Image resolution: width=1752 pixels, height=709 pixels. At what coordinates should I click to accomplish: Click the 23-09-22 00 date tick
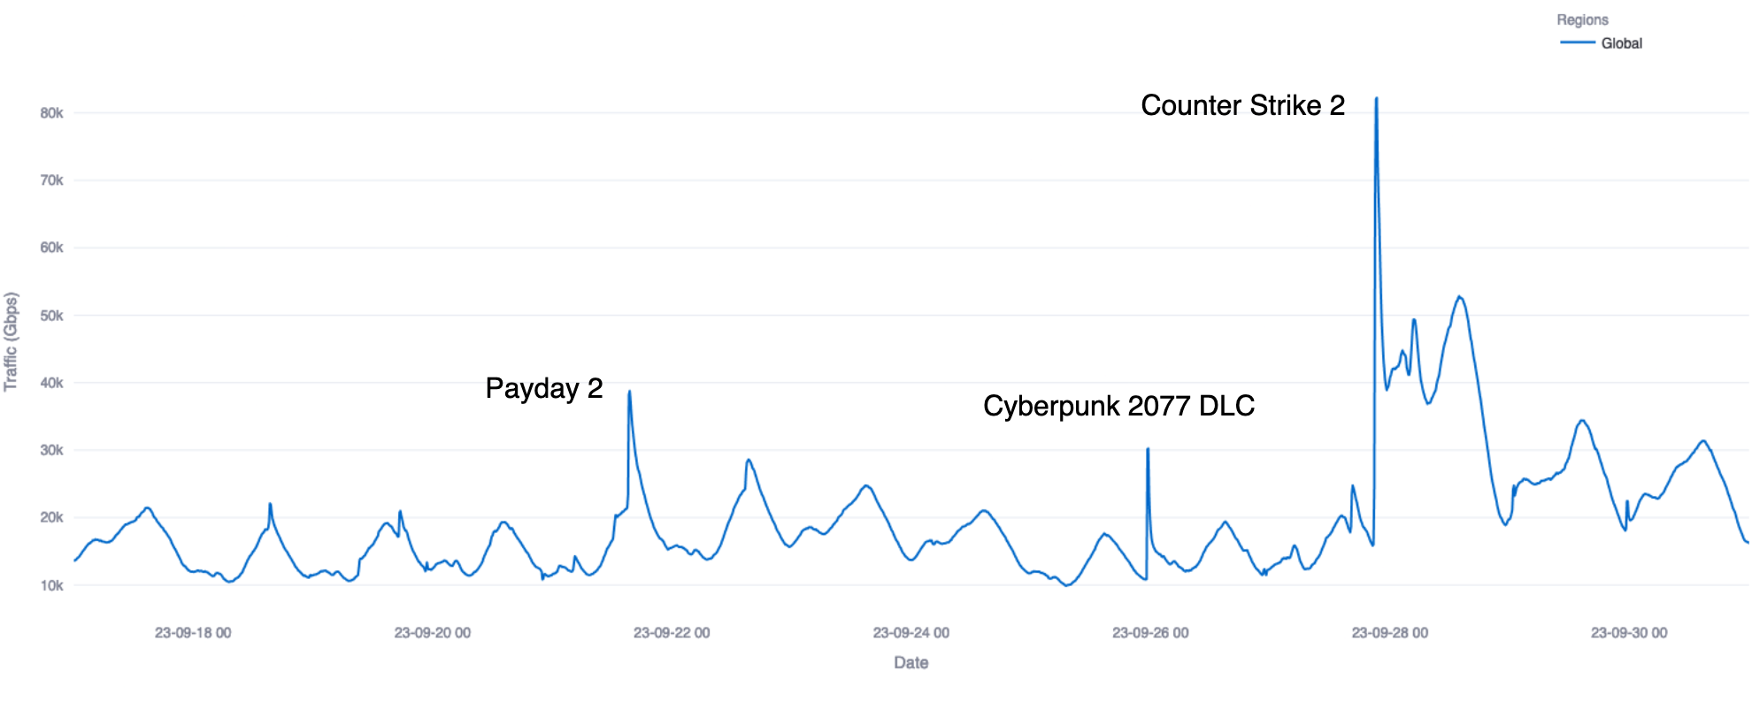tap(672, 633)
